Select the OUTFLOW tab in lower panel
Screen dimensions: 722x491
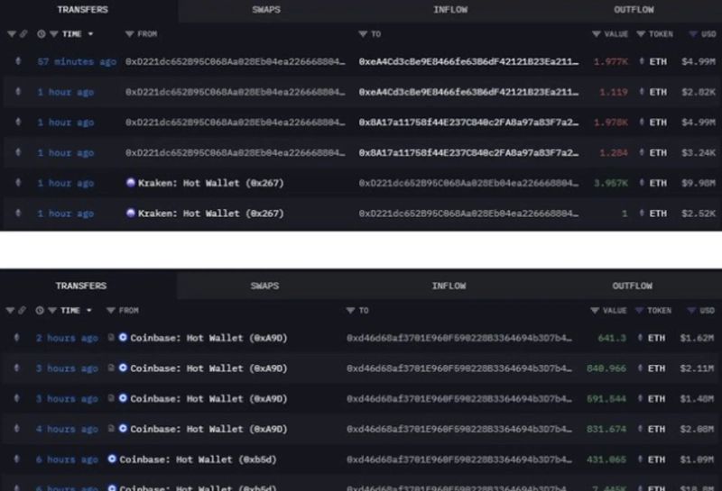(632, 286)
